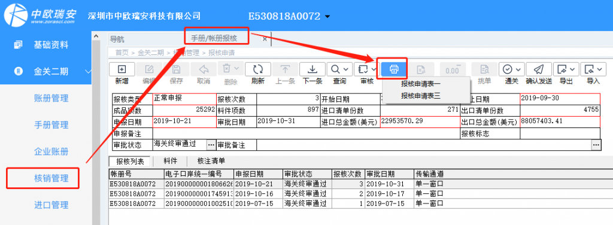The image size is (613, 225).
Task: Click the 申报备注 input field
Action: pos(306,133)
